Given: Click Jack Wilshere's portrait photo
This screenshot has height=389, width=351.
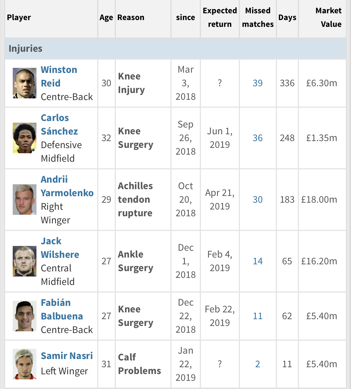Looking at the screenshot, I should [25, 261].
